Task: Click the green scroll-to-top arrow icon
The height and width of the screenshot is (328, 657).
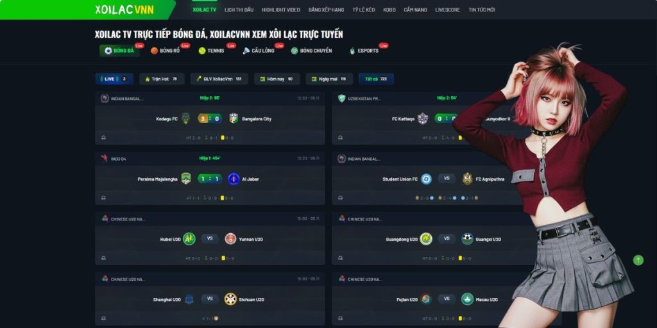Action: [638, 260]
